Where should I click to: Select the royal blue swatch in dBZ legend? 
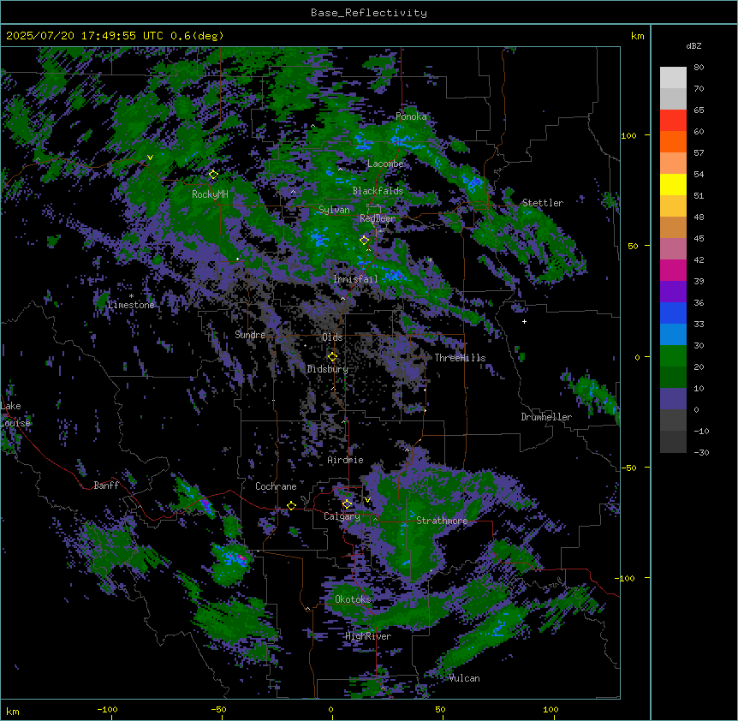tap(673, 313)
